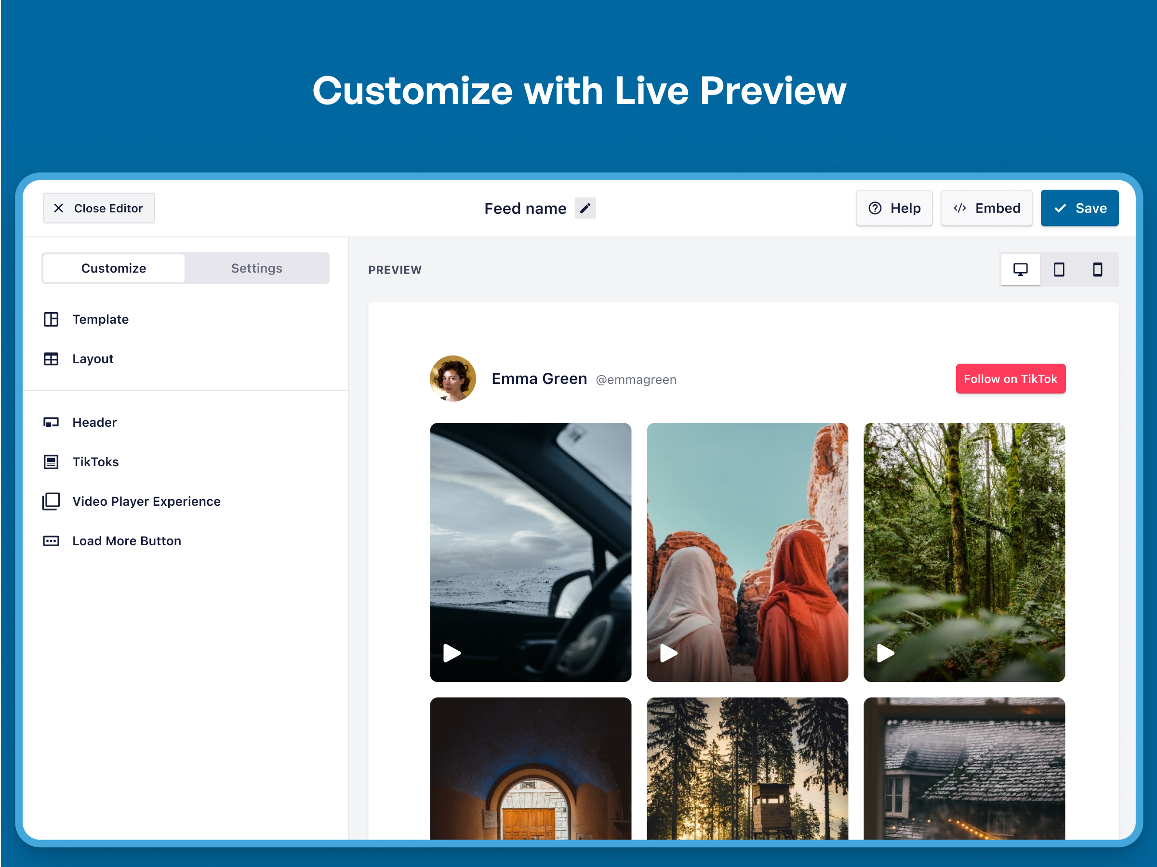Switch preview to desktop view

[1020, 269]
